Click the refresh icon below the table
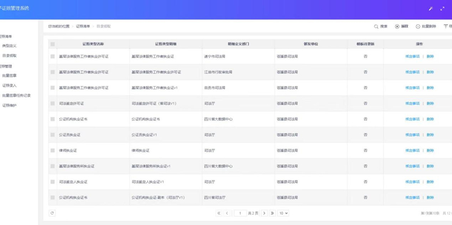This screenshot has height=225, width=452. point(52,213)
